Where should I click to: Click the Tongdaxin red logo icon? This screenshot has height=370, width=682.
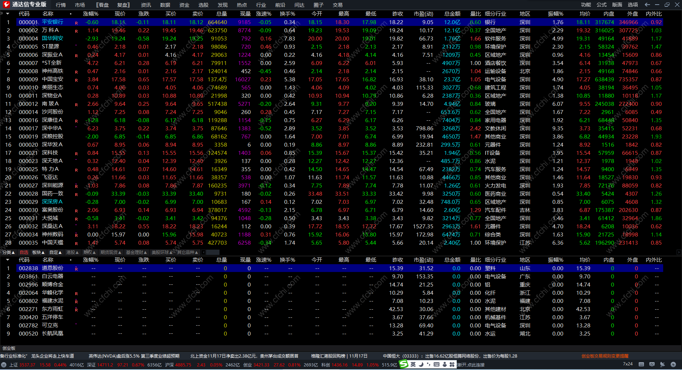coord(6,5)
